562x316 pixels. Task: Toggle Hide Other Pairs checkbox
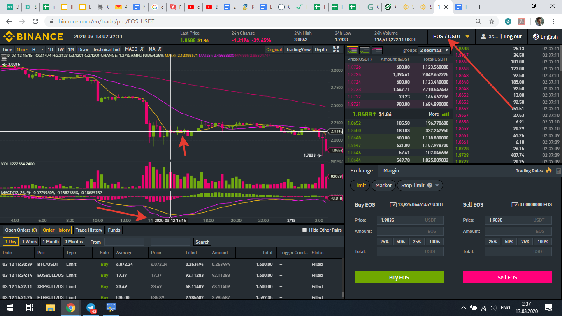tap(304, 230)
